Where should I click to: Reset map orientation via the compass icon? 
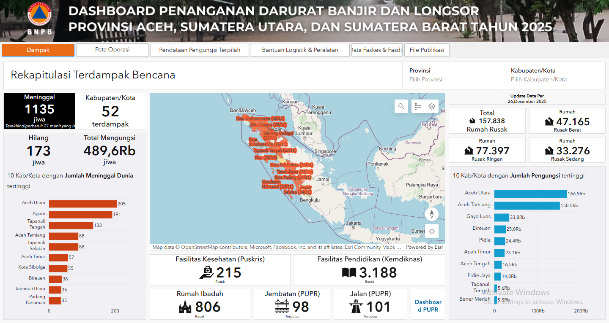click(x=432, y=214)
